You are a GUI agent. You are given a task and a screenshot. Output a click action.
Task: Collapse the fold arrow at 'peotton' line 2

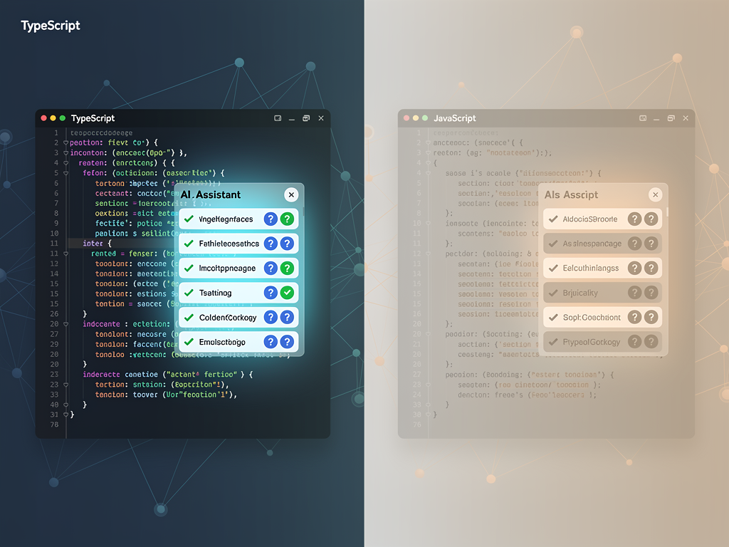coord(65,142)
